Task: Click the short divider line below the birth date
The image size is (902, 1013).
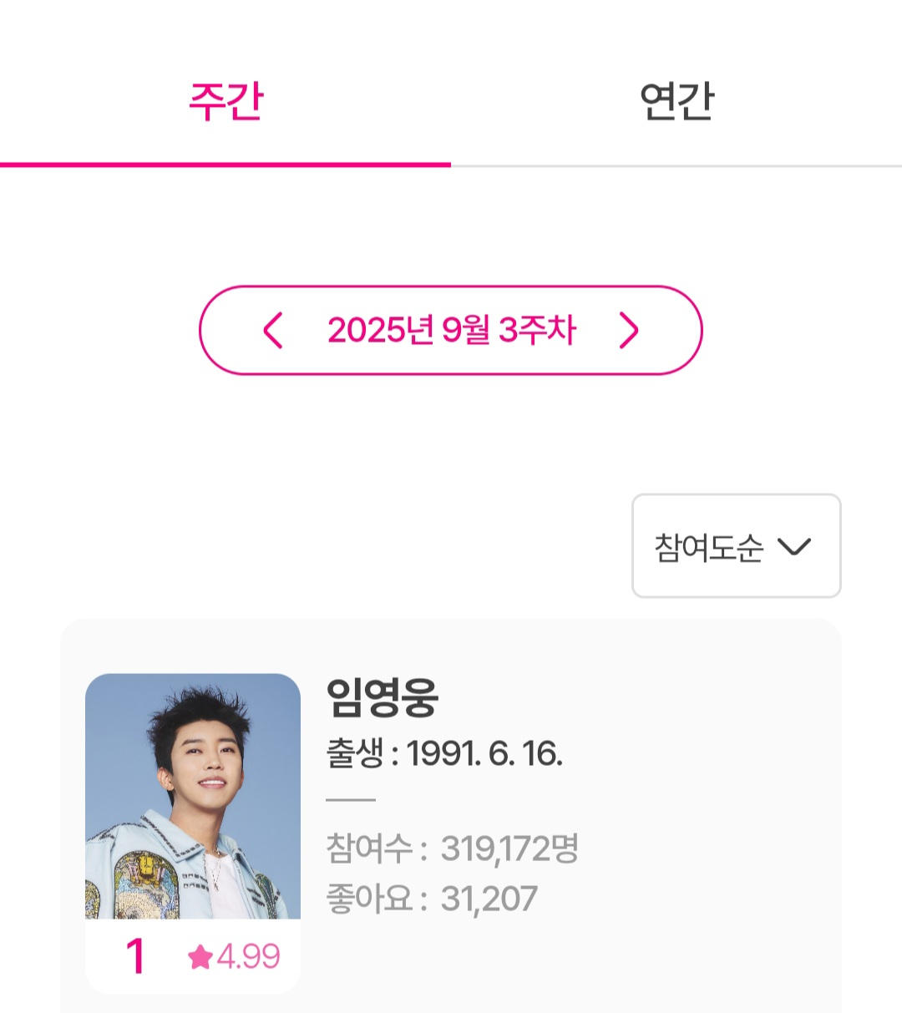Action: pos(351,799)
